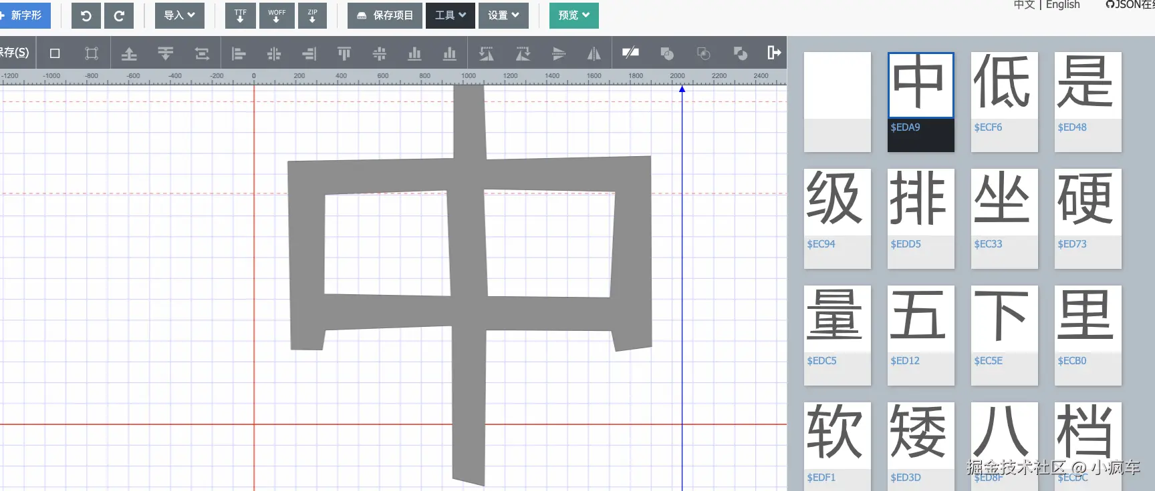Rotate contour clockwise

tap(523, 53)
